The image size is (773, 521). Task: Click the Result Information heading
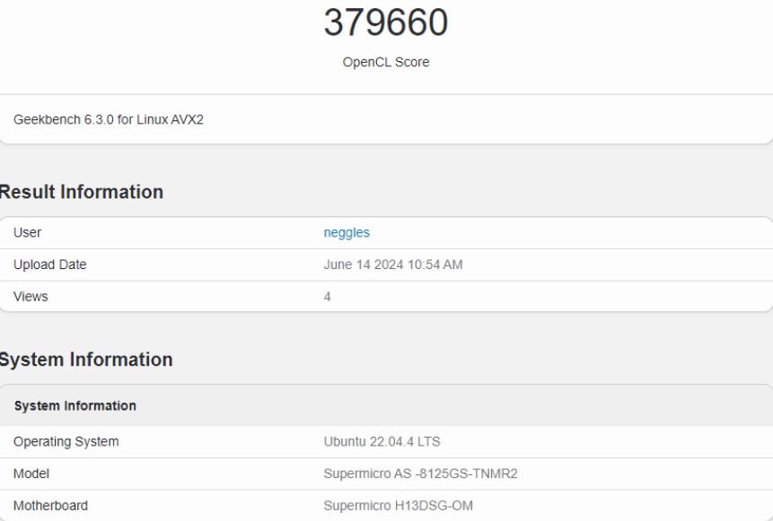click(x=81, y=192)
